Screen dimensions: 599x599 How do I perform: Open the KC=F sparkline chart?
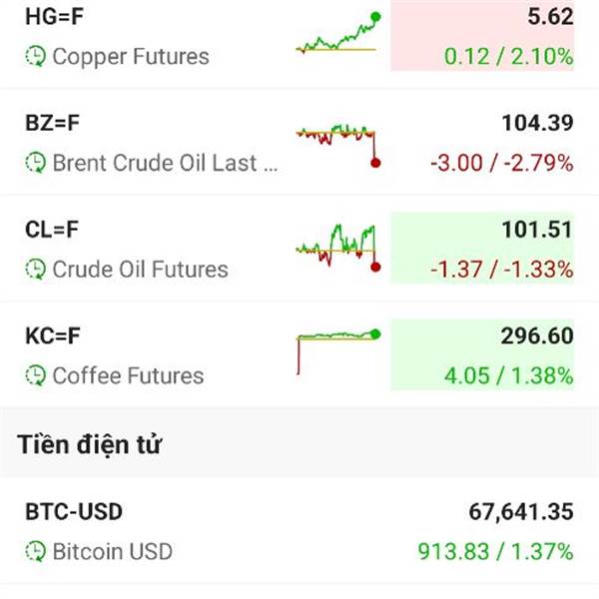pyautogui.click(x=337, y=347)
